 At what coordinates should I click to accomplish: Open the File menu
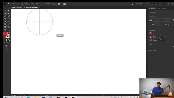click(14, 4)
